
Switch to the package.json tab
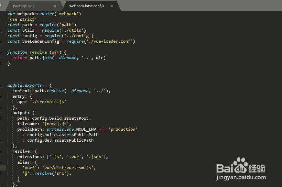coord(24,6)
